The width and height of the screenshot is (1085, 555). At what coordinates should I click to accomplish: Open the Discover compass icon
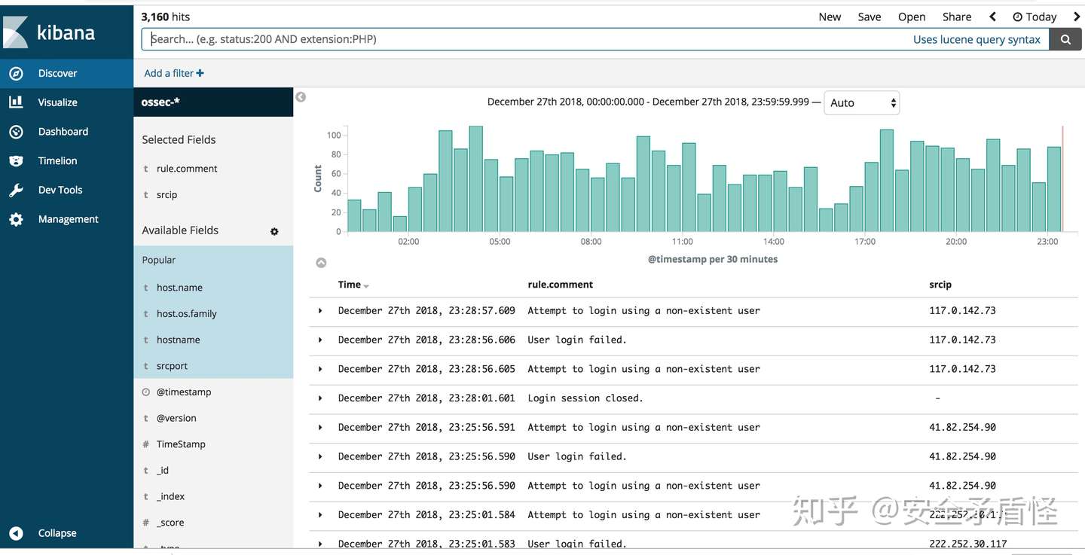pyautogui.click(x=16, y=73)
